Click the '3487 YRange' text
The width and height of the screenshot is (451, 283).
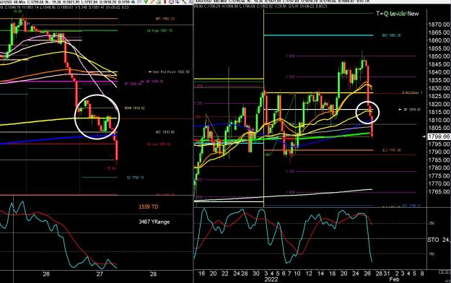(x=154, y=222)
